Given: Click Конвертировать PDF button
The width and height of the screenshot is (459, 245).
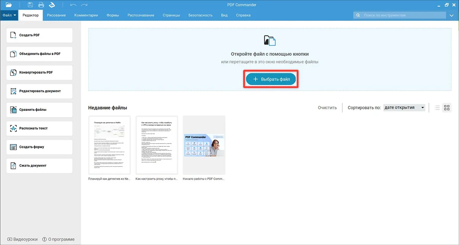Looking at the screenshot, I should pyautogui.click(x=39, y=73).
